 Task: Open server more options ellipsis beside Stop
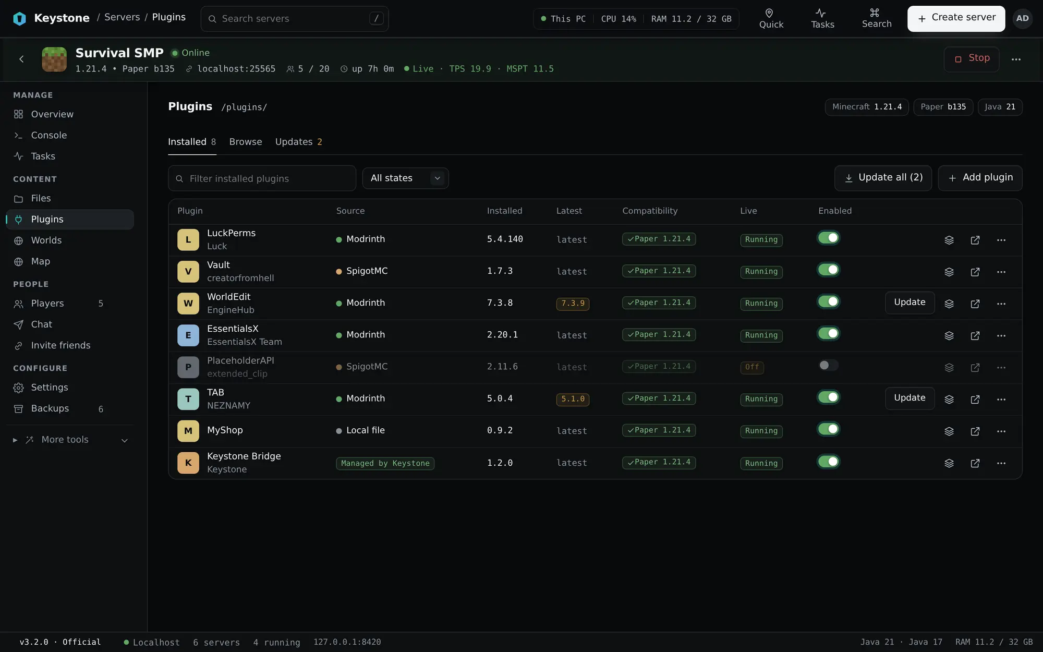pos(1016,59)
